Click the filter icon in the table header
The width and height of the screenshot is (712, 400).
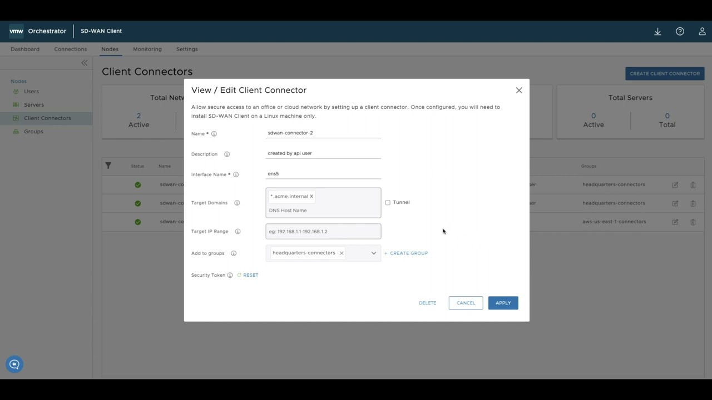click(108, 166)
